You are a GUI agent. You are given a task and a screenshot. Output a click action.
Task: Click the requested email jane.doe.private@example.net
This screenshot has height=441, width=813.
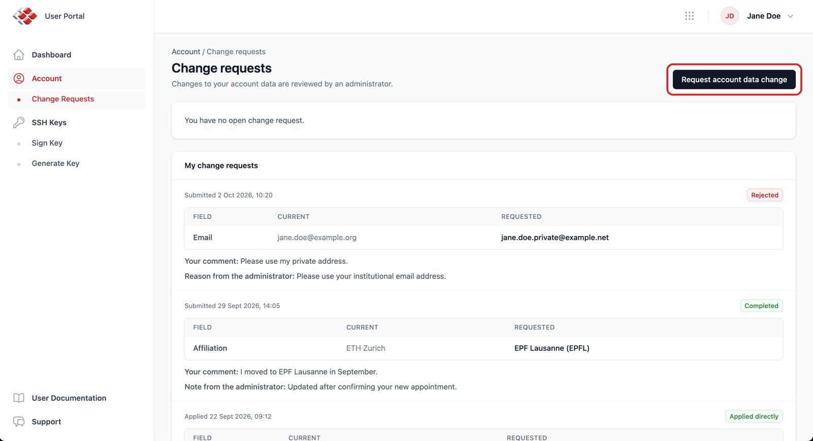pos(555,238)
